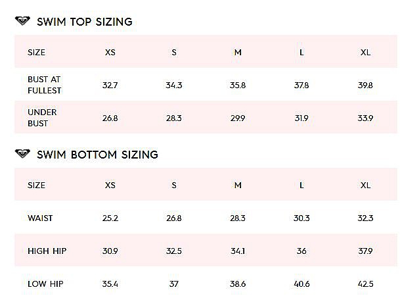Select the Bust At Fullest row label

(45, 85)
